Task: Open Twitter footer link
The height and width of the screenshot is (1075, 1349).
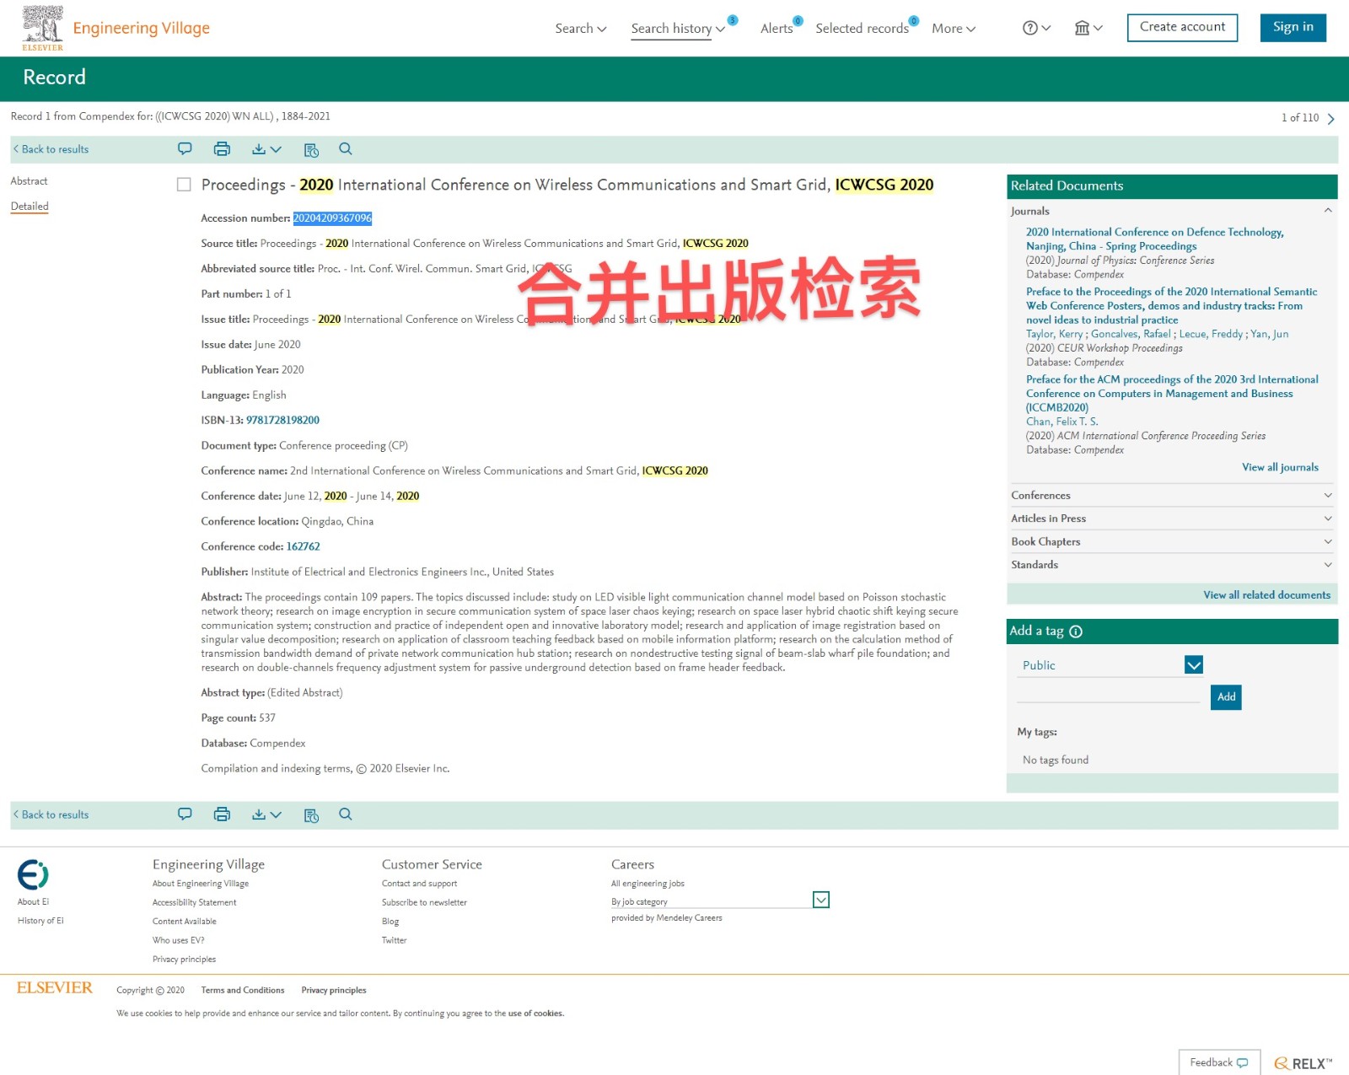Action: (394, 940)
